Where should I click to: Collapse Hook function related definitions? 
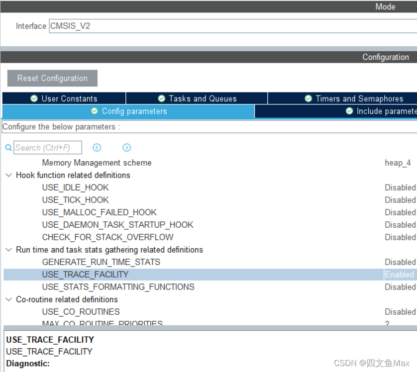pos(7,175)
